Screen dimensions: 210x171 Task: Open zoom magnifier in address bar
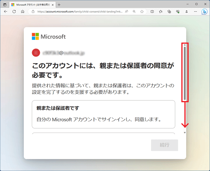pos(134,12)
